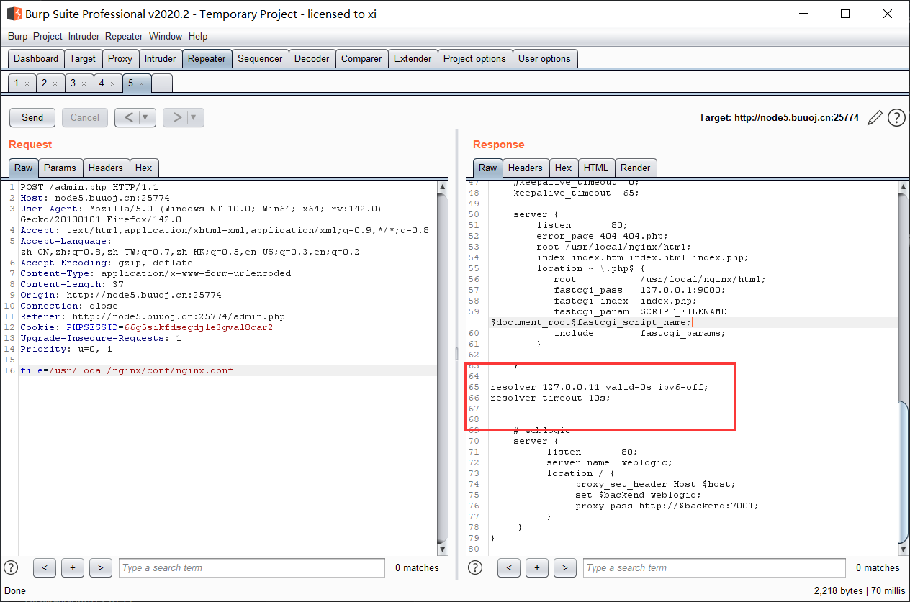This screenshot has width=910, height=602.
Task: Switch to the Sequencer tab
Action: coord(260,59)
